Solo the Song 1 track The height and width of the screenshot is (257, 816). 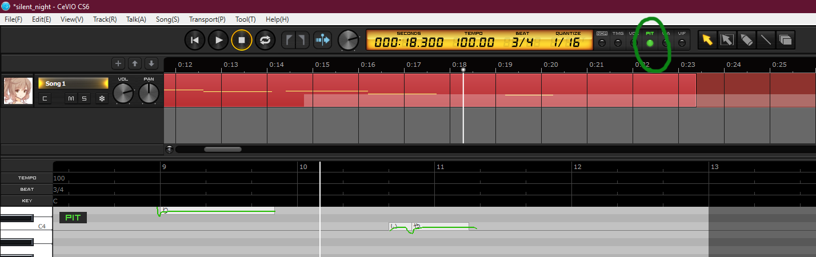pos(84,99)
